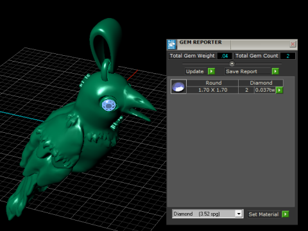
Task: Click the Round shape header cell
Action: coord(212,83)
